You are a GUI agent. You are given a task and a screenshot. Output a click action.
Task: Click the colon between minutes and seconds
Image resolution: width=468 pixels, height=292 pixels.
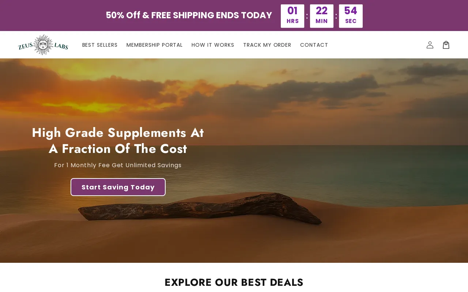[336, 16]
